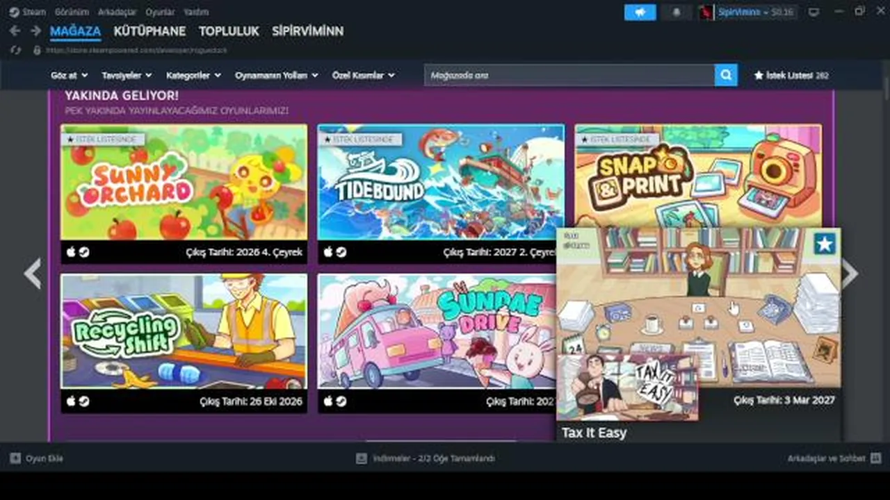The height and width of the screenshot is (500, 890).
Task: Click the padlock icon beside the URL
Action: (x=37, y=50)
